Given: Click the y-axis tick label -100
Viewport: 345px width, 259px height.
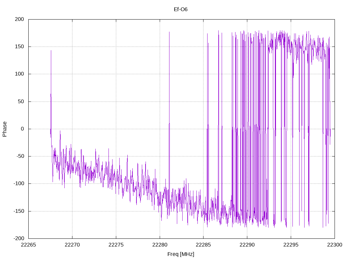Looking at the screenshot, I should click(x=19, y=183).
